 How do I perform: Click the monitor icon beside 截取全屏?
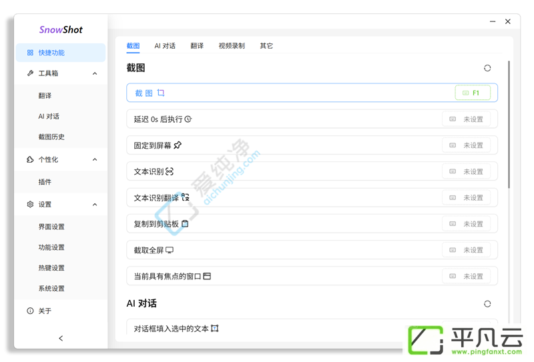[x=170, y=250]
